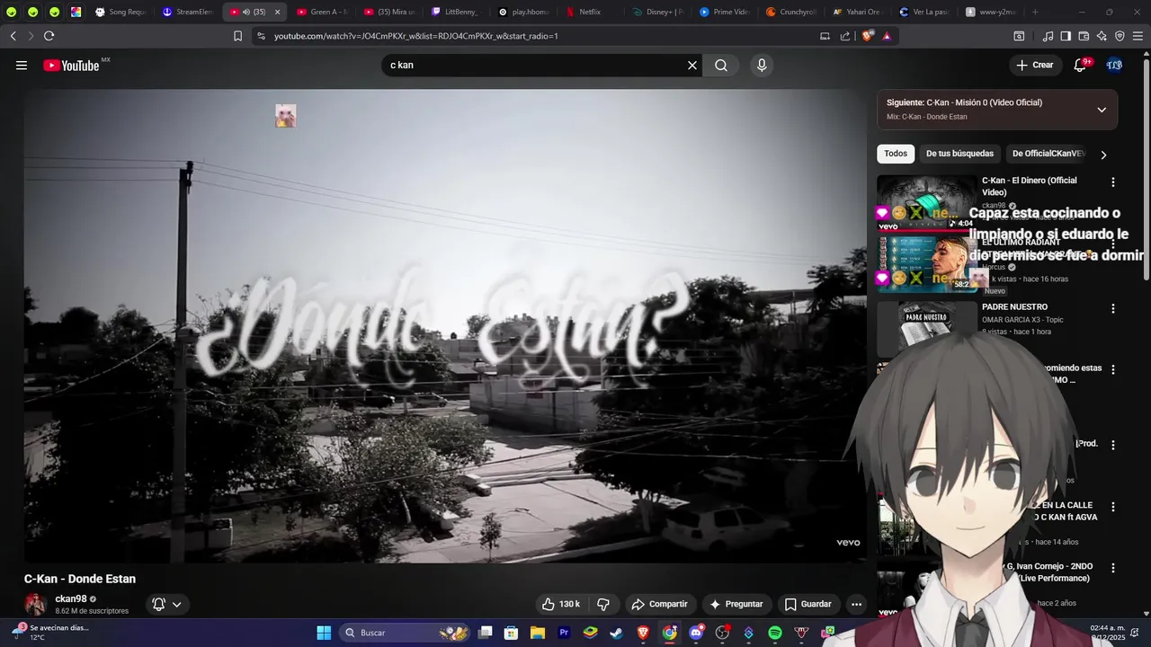The image size is (1151, 647).
Task: Like the video with 130 k
Action: pyautogui.click(x=560, y=604)
